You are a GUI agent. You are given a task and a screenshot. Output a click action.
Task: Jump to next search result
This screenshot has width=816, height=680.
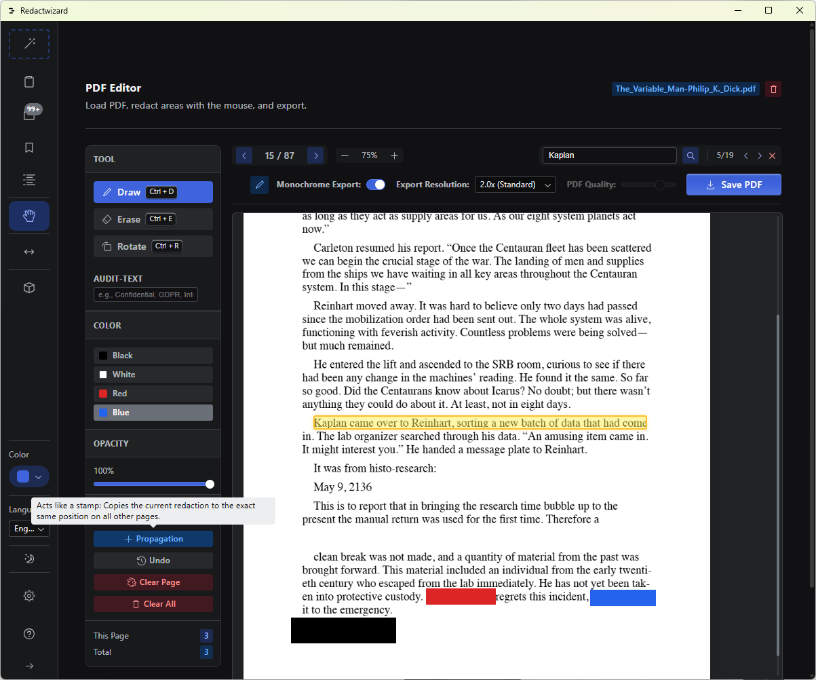coord(760,155)
